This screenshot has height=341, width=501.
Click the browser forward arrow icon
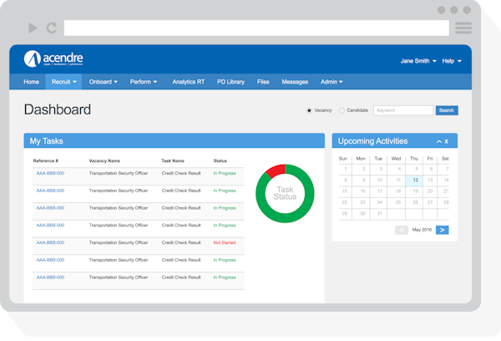[x=33, y=28]
